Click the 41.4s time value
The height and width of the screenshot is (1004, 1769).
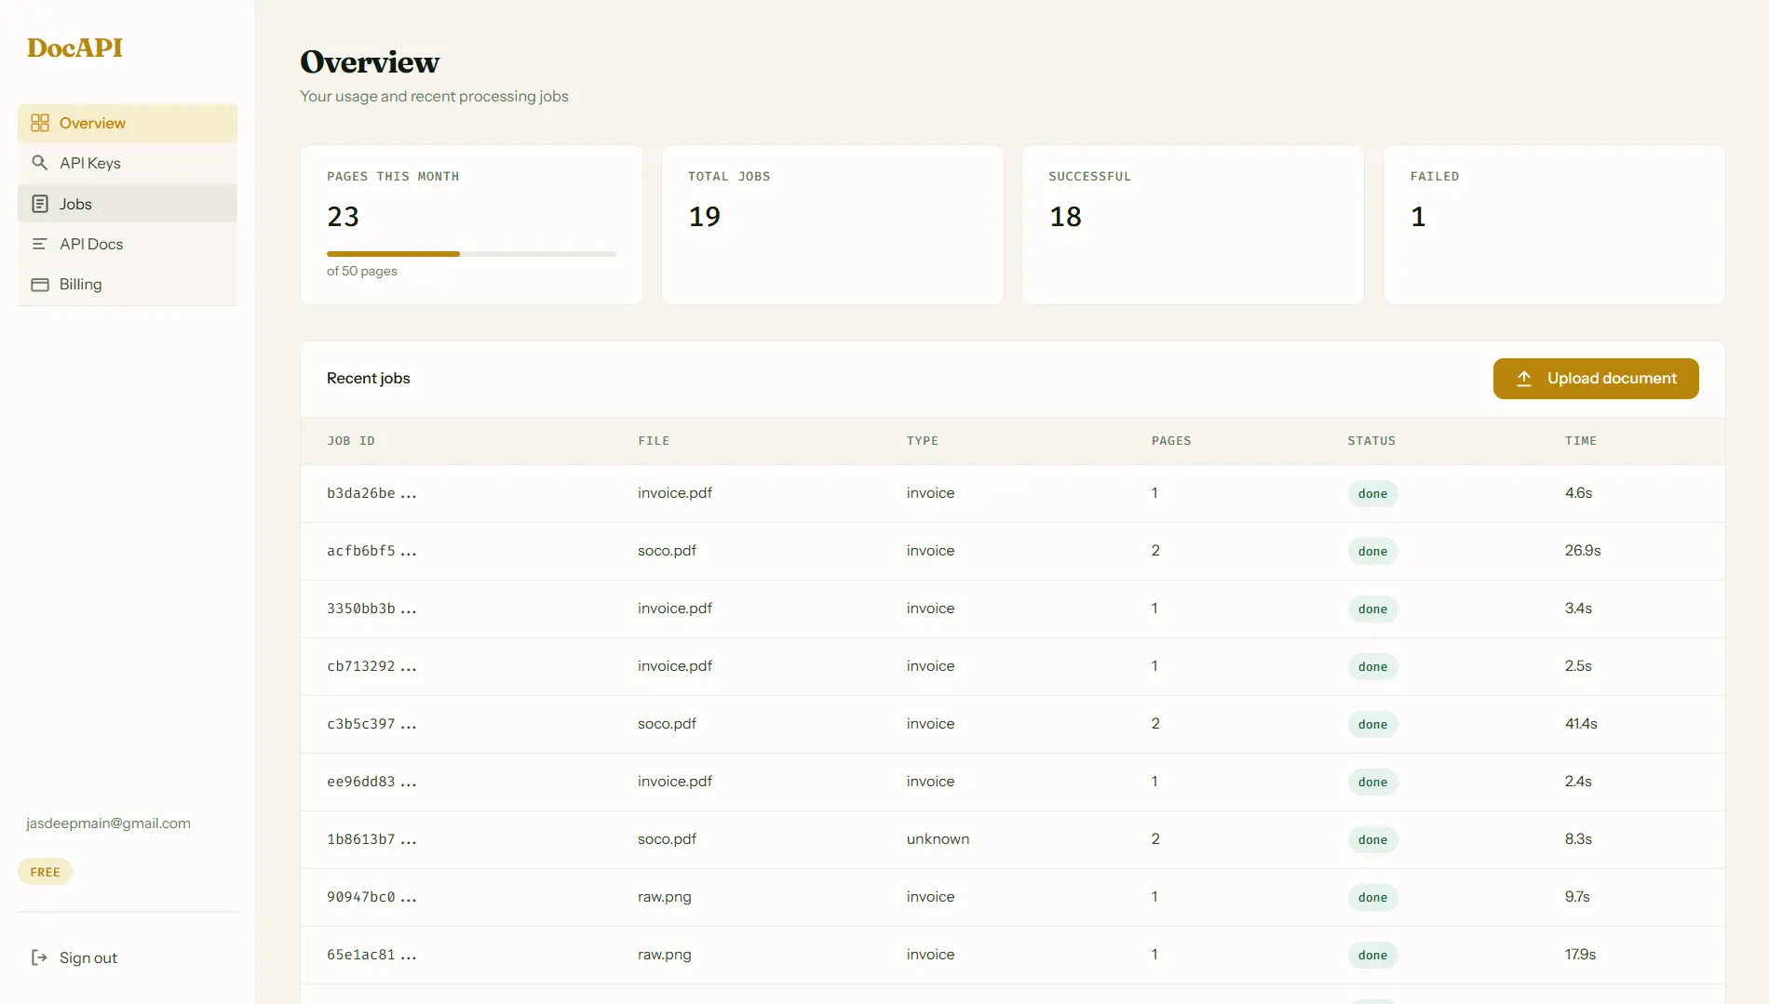pyautogui.click(x=1581, y=724)
